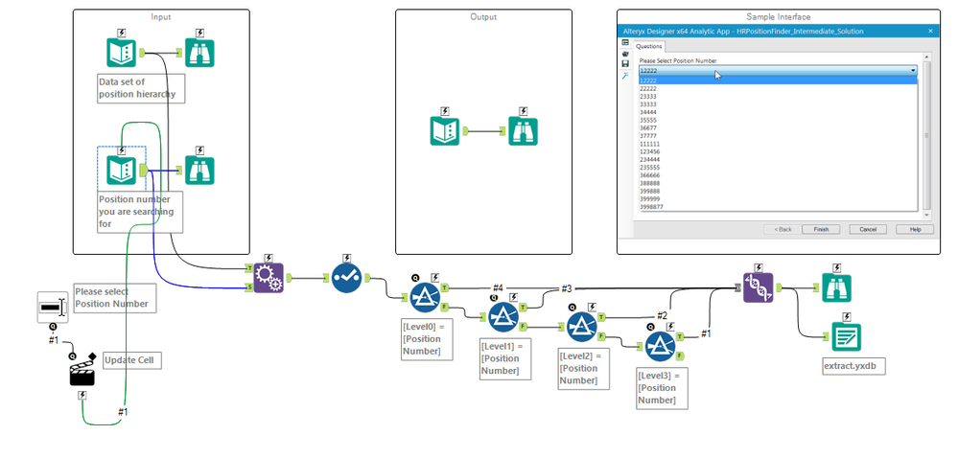This screenshot has width=958, height=458.
Task: Click the top layout icon in Analytic App sidebar
Action: coord(625,42)
